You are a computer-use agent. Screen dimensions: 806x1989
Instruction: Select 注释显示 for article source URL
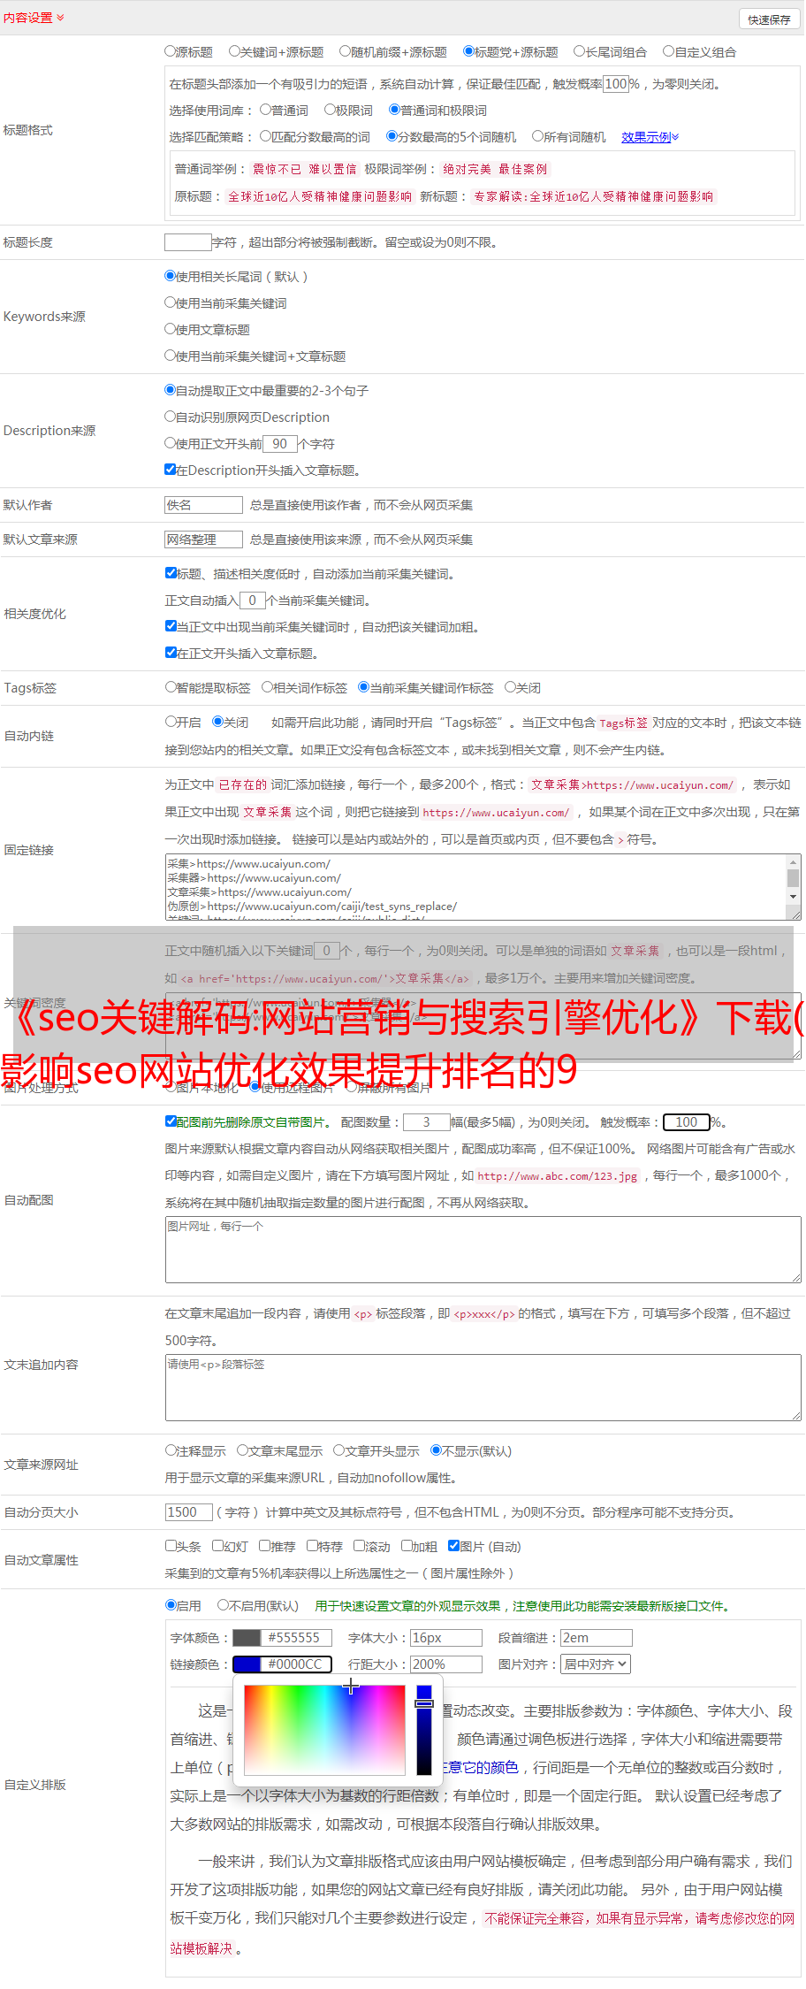pos(171,1450)
